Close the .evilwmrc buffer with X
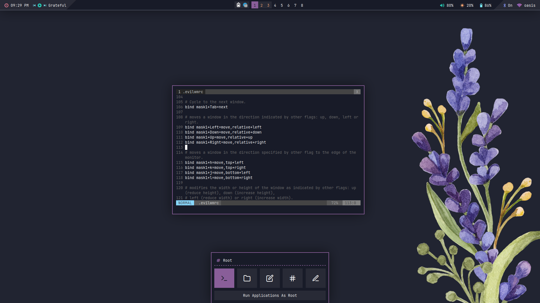 click(357, 92)
